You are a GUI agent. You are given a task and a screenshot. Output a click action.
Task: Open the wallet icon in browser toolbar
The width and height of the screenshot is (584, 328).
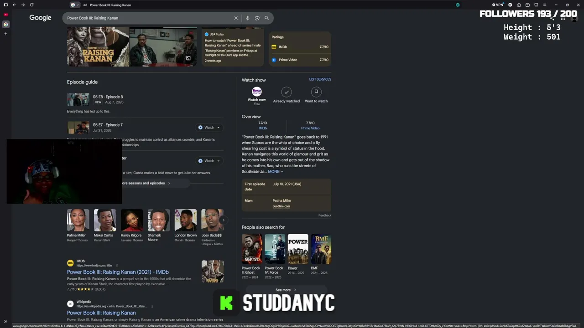(x=527, y=5)
